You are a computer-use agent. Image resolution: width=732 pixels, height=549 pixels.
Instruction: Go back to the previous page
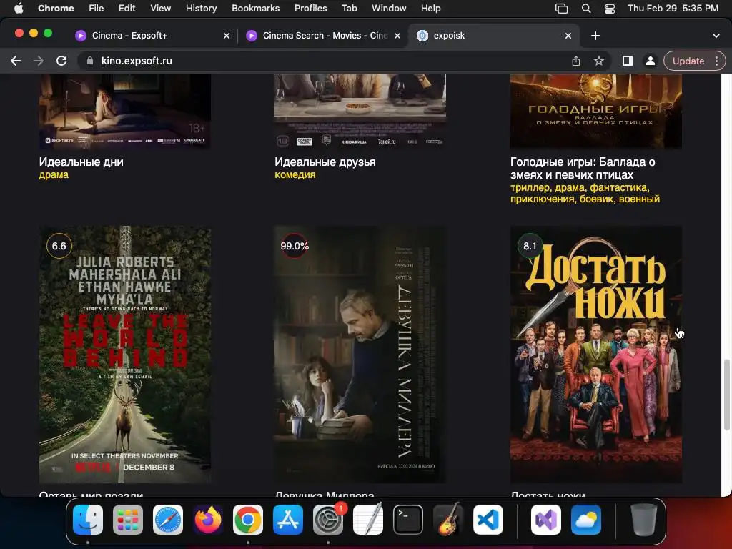tap(16, 61)
